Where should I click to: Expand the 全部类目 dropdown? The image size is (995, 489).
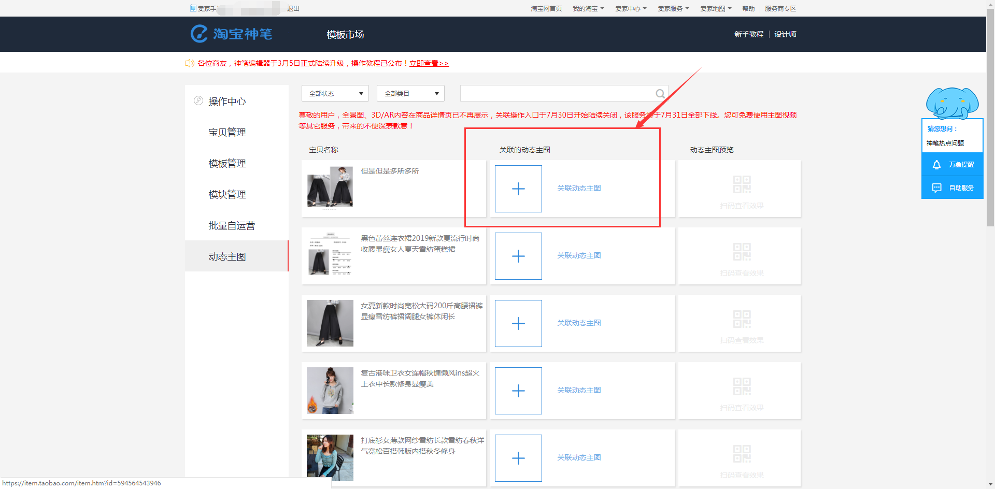(411, 94)
